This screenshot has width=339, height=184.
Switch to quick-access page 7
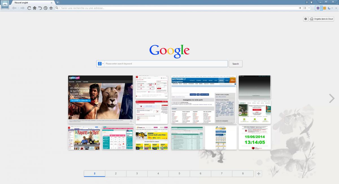tap(222, 174)
